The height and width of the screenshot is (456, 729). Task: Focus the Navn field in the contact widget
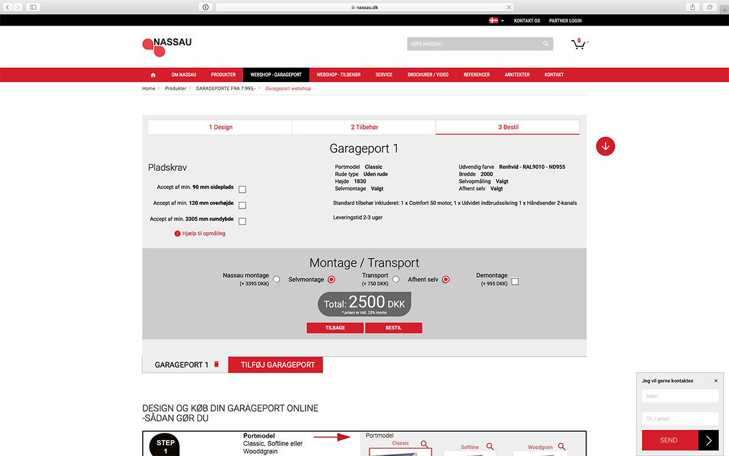point(680,396)
